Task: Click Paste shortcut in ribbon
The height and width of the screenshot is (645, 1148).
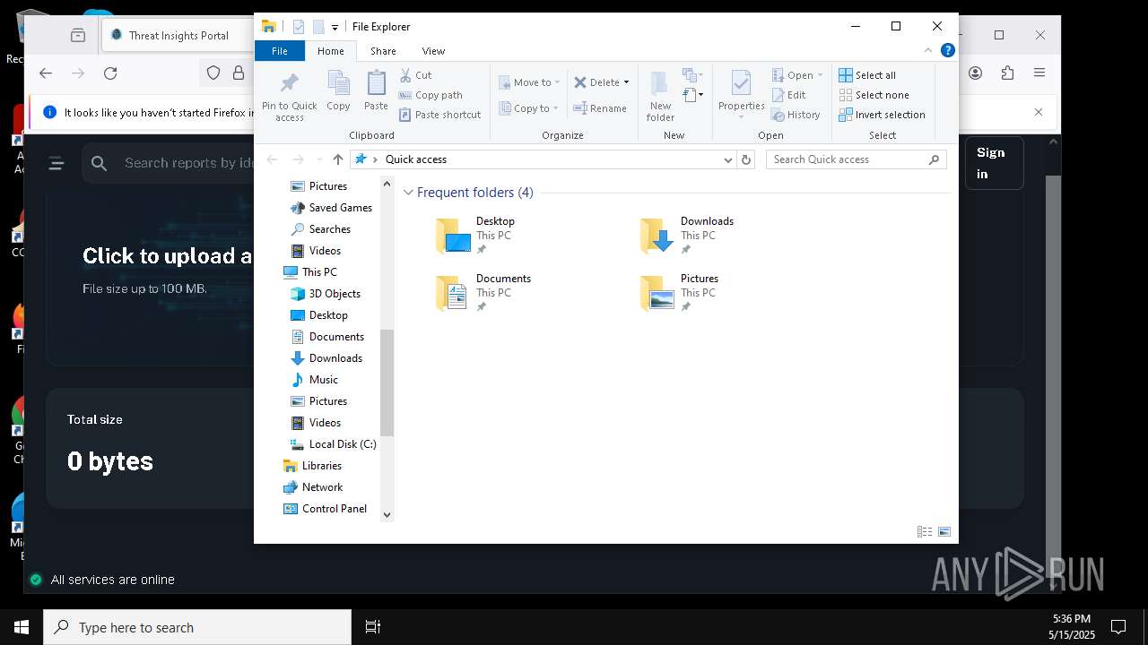Action: click(439, 115)
